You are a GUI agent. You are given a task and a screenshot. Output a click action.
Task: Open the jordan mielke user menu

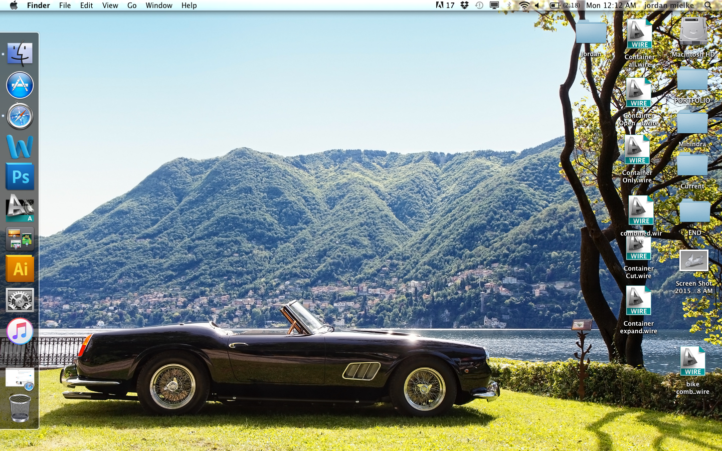coord(669,6)
